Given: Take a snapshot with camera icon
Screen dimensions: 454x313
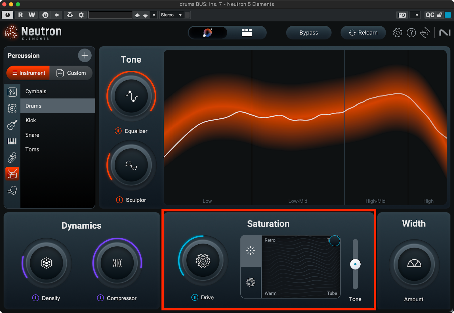Looking at the screenshot, I should [402, 15].
